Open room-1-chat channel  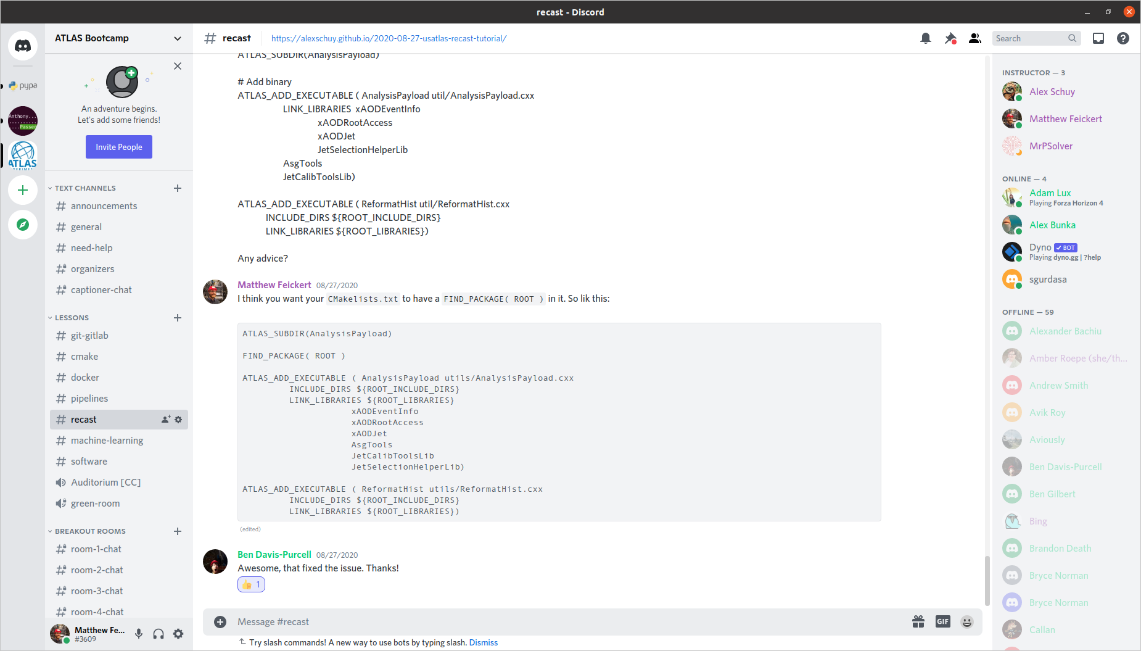pyautogui.click(x=119, y=549)
